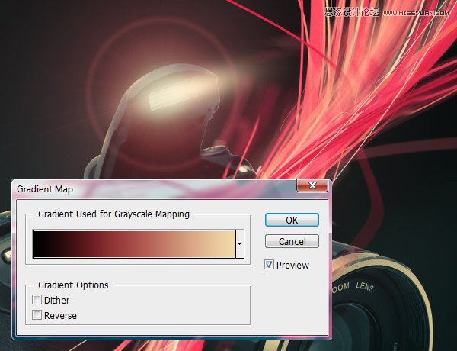Image resolution: width=457 pixels, height=351 pixels.
Task: Click the Gradient Used for Grayscale Mapping label
Action: point(114,214)
